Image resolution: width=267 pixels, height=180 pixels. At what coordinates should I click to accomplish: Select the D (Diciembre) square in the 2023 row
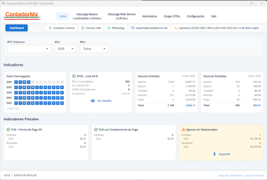[62, 98]
